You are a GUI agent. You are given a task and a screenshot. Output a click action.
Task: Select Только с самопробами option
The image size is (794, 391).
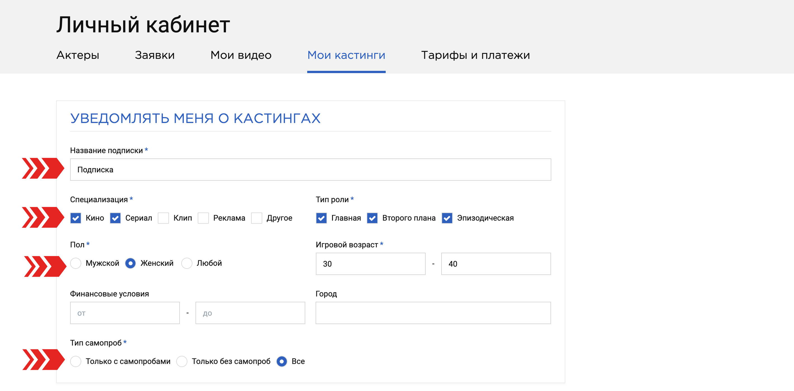[75, 361]
